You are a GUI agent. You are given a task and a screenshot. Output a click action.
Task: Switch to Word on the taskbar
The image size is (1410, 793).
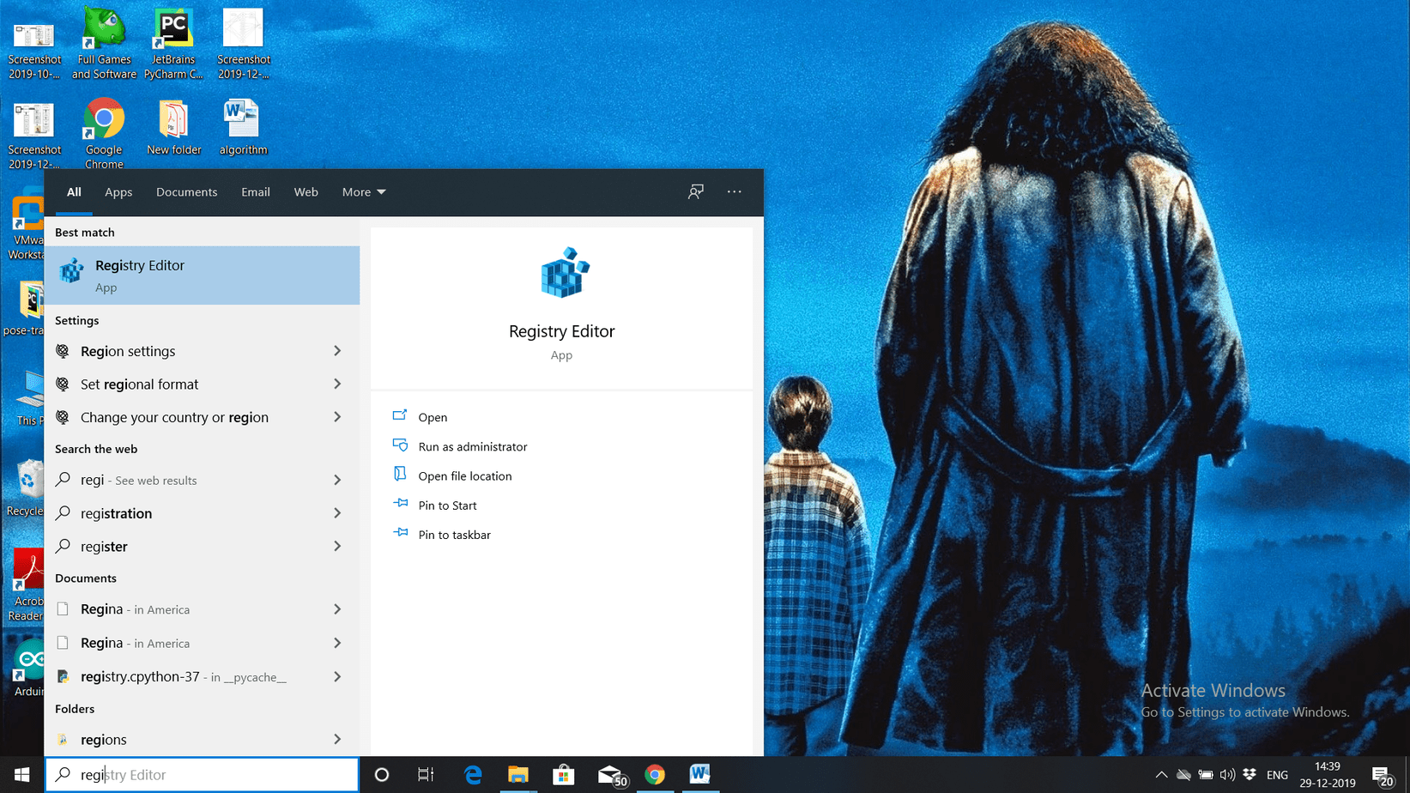699,774
